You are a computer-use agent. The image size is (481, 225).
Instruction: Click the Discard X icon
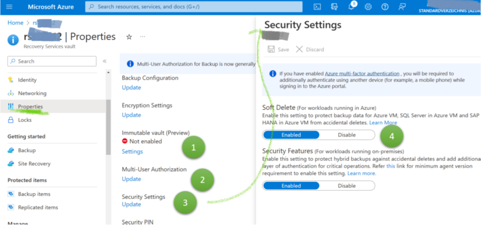point(300,50)
